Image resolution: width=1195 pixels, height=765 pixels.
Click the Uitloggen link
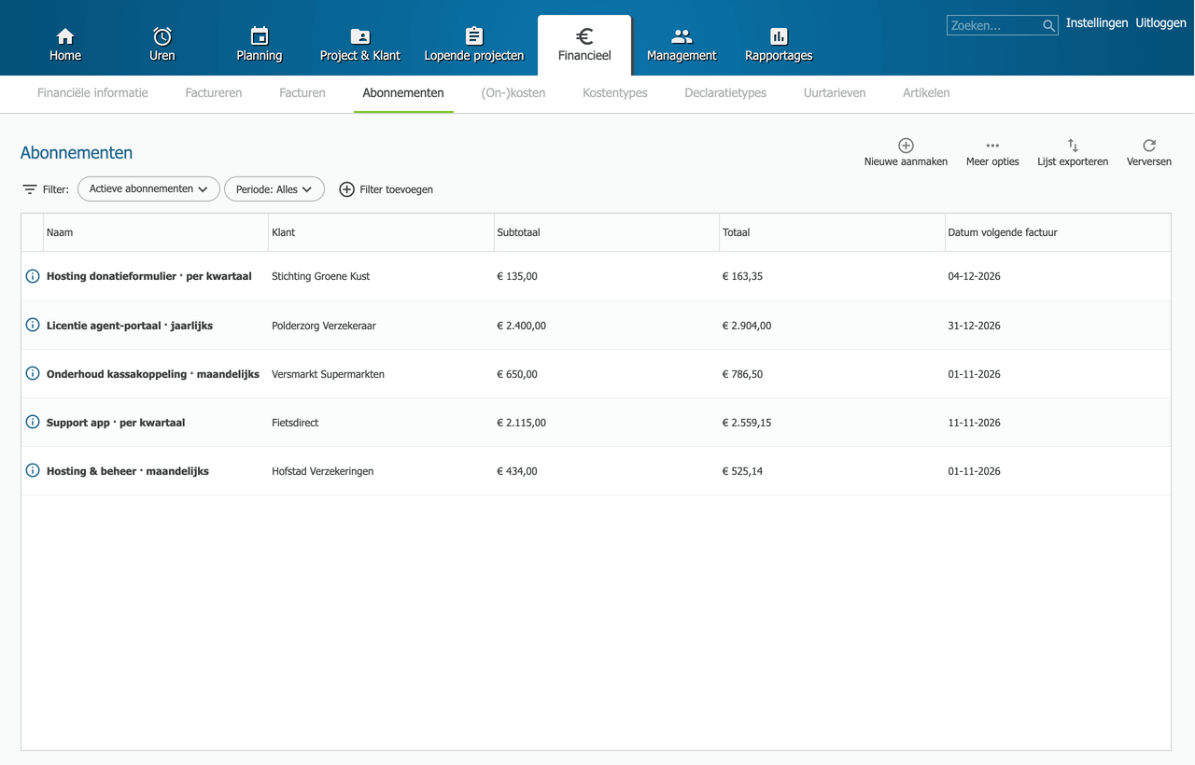1161,23
